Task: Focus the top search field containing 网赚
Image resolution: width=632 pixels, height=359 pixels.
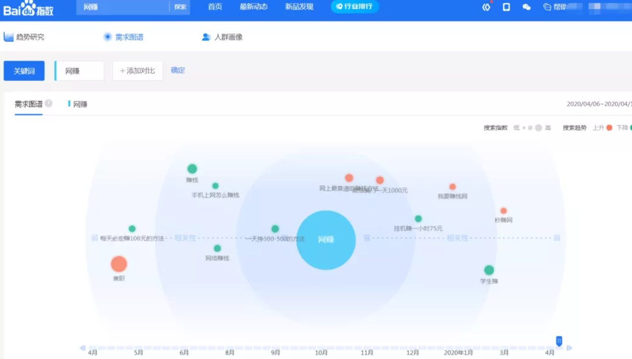Action: tap(122, 7)
